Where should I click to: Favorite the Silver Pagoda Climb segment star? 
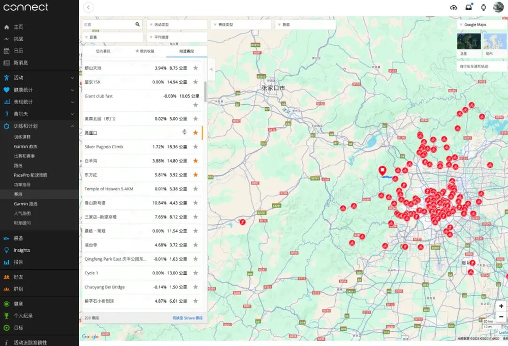(x=196, y=147)
